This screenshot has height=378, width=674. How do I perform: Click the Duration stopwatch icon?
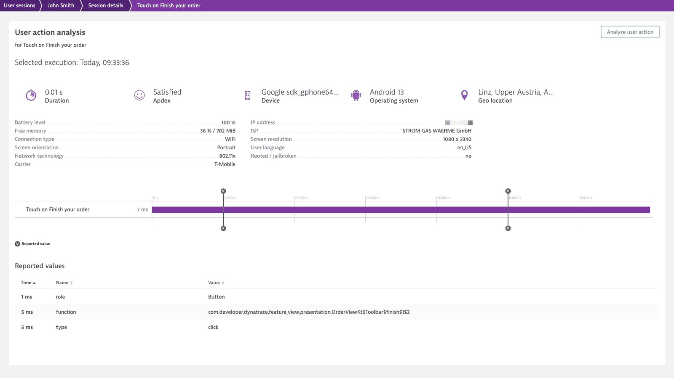click(x=31, y=95)
